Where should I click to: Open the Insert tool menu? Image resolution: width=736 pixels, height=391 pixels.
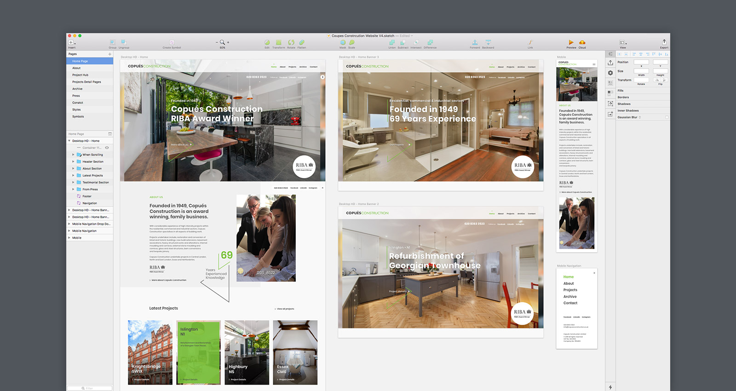click(72, 42)
